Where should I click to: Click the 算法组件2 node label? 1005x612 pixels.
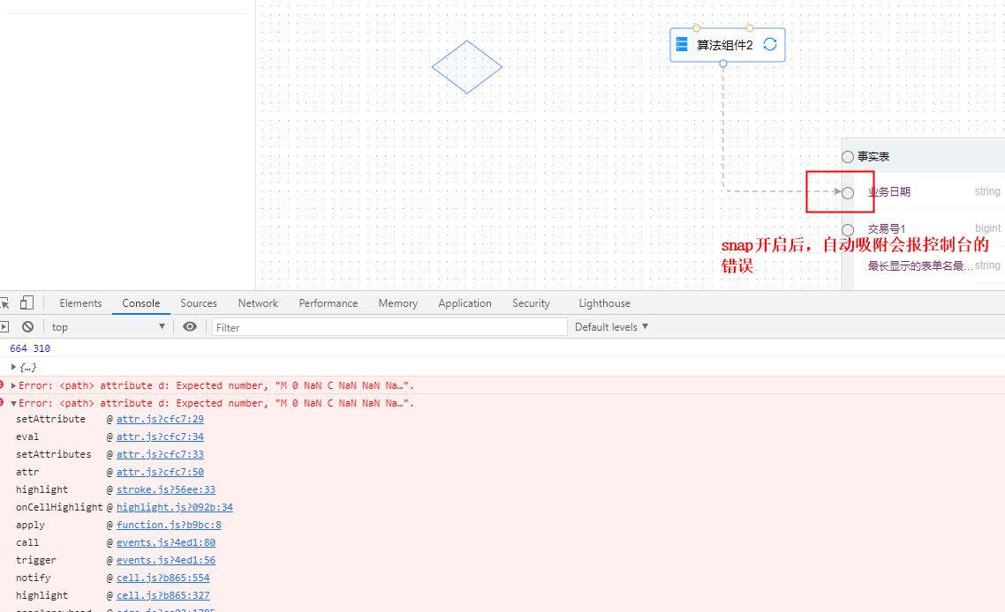(x=725, y=45)
